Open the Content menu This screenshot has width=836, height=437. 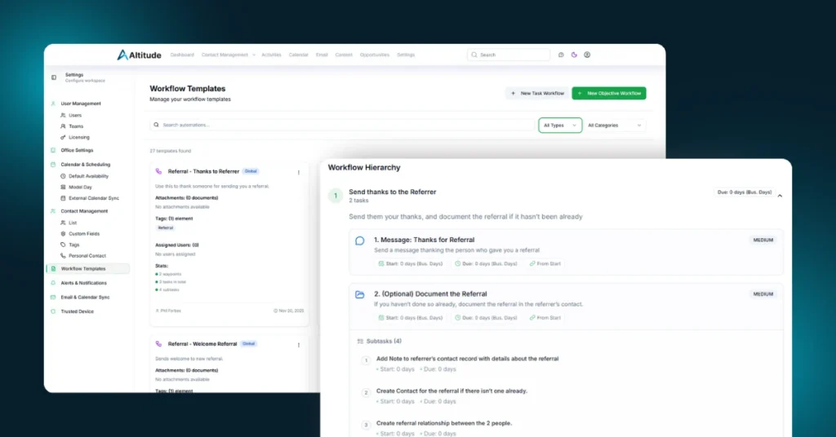344,55
